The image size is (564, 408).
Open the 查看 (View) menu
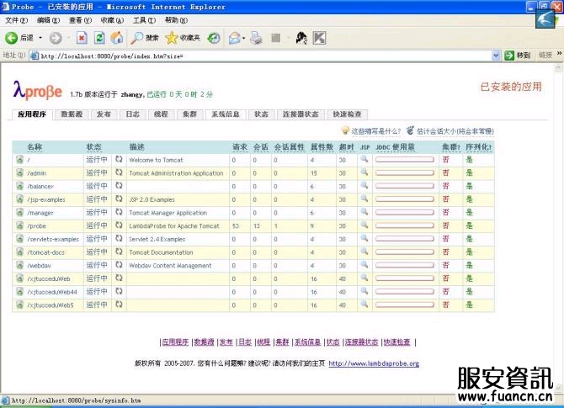pyautogui.click(x=80, y=20)
